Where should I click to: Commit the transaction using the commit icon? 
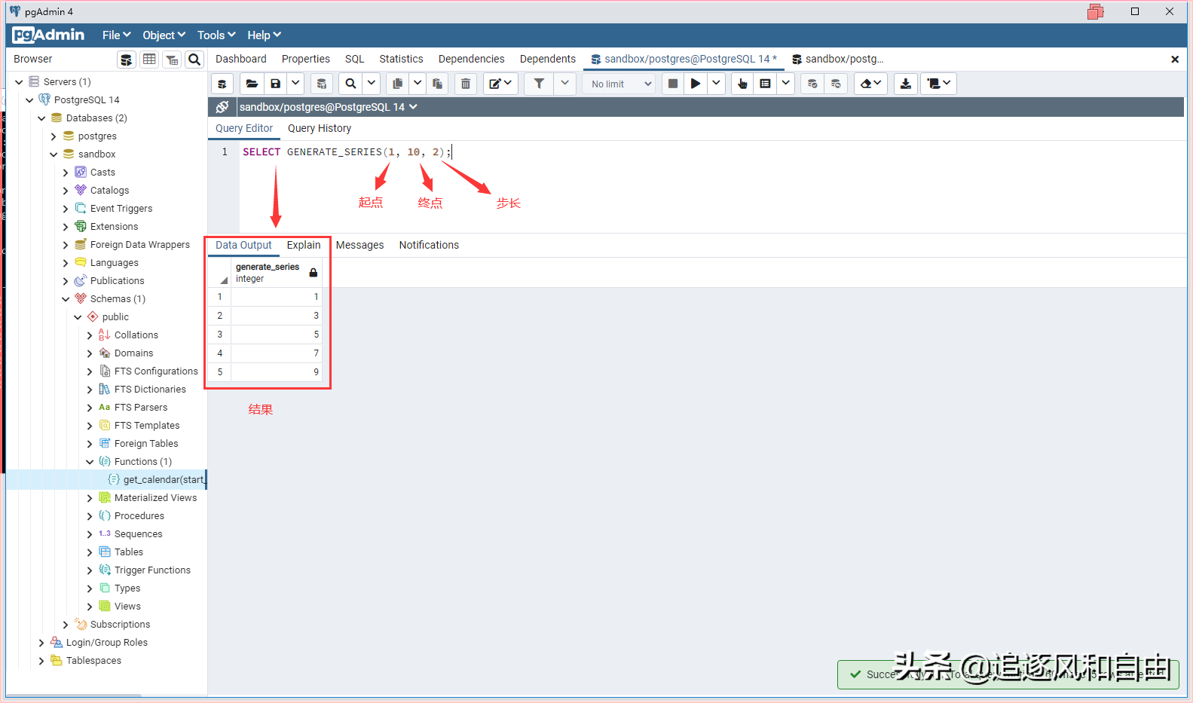click(812, 84)
